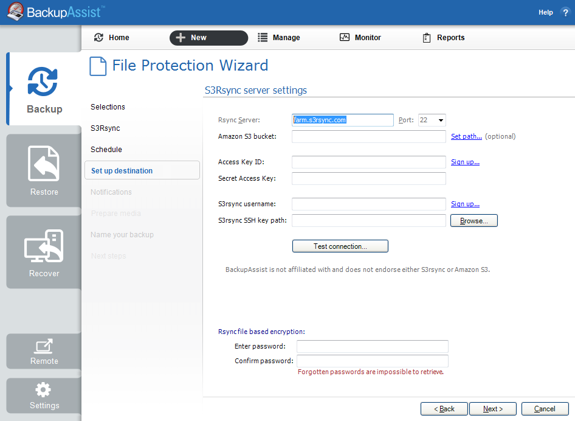
Task: Focus the S3rsync username field
Action: (369, 204)
